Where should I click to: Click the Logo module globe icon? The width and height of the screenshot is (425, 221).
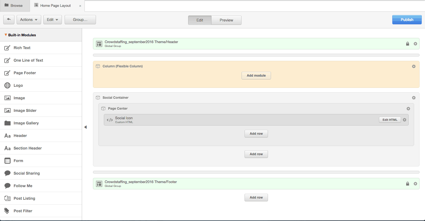tap(7, 85)
